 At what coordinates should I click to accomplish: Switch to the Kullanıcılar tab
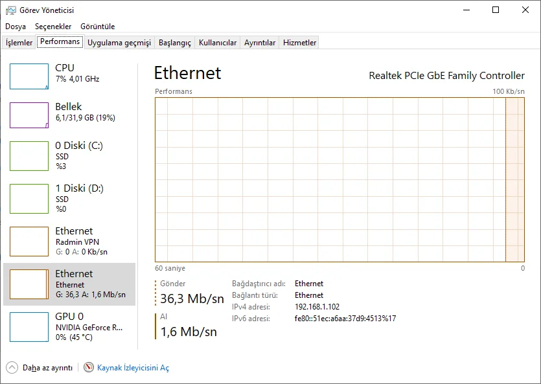pyautogui.click(x=218, y=43)
